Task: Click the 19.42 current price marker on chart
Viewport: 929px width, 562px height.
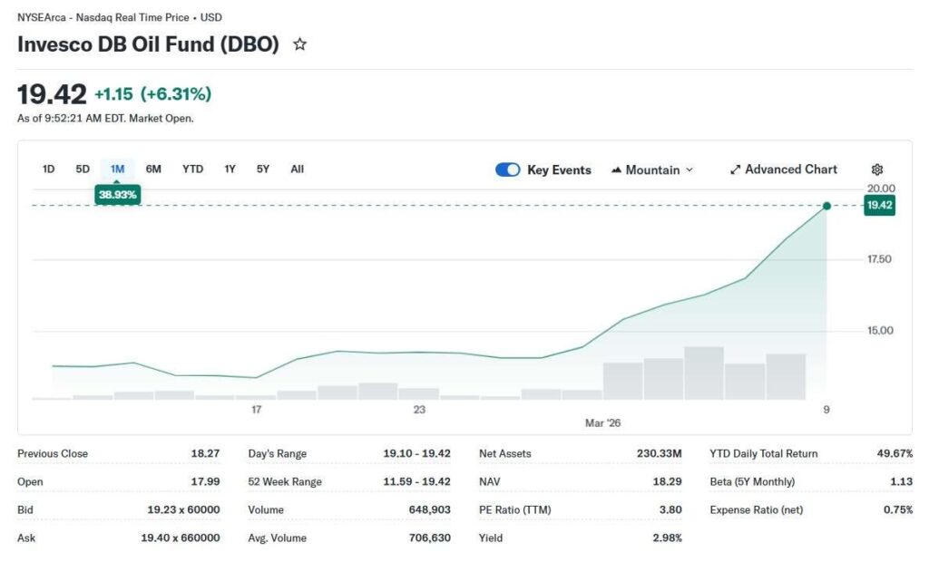Action: click(x=826, y=207)
